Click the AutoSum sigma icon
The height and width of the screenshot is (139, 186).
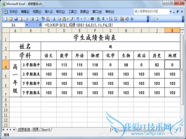point(103,19)
